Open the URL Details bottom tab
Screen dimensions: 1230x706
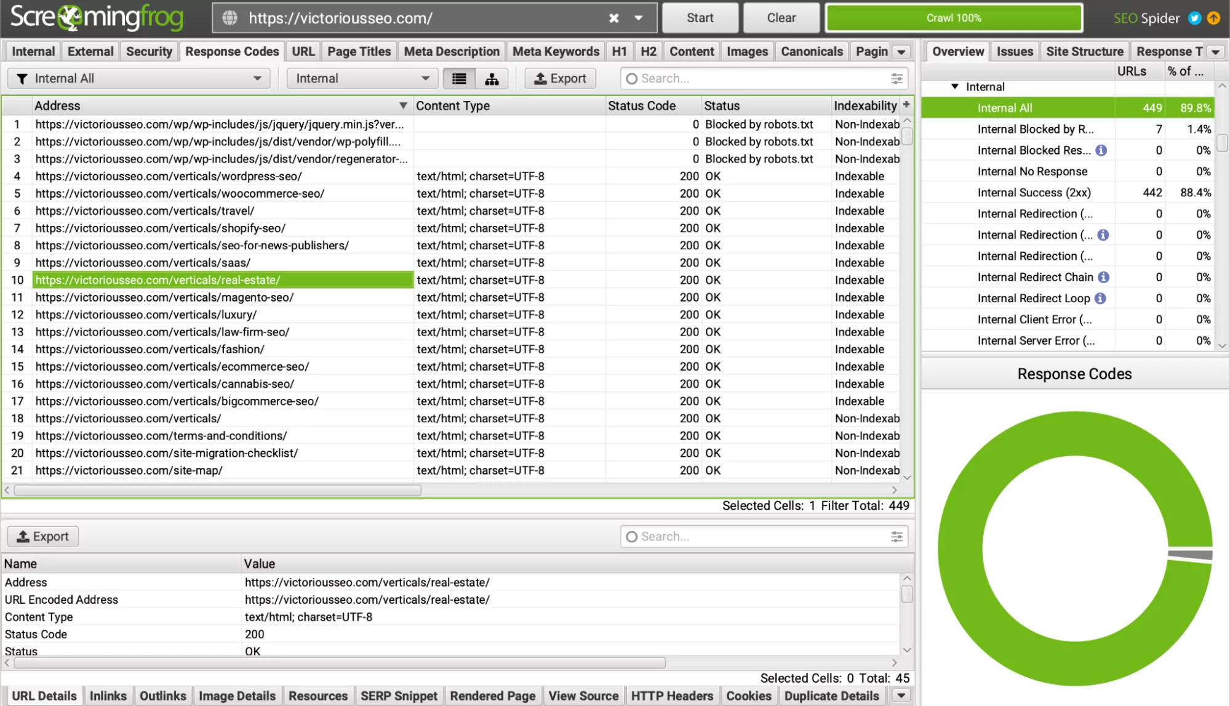coord(44,696)
